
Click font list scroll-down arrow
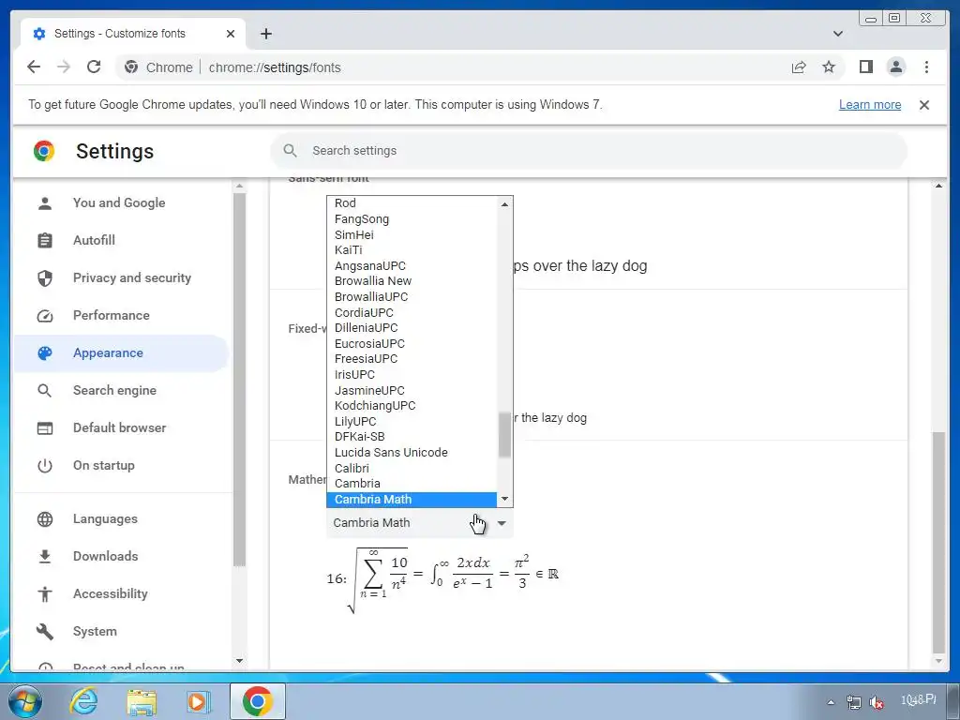pos(504,499)
